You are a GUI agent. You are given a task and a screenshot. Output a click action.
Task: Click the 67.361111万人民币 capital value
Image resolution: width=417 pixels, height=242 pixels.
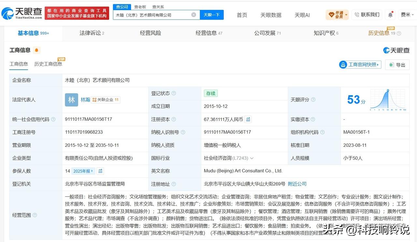(x=223, y=119)
